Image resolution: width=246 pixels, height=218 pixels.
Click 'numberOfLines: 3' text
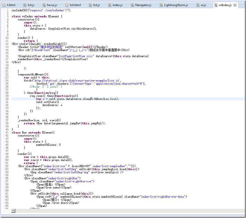tap(48, 145)
